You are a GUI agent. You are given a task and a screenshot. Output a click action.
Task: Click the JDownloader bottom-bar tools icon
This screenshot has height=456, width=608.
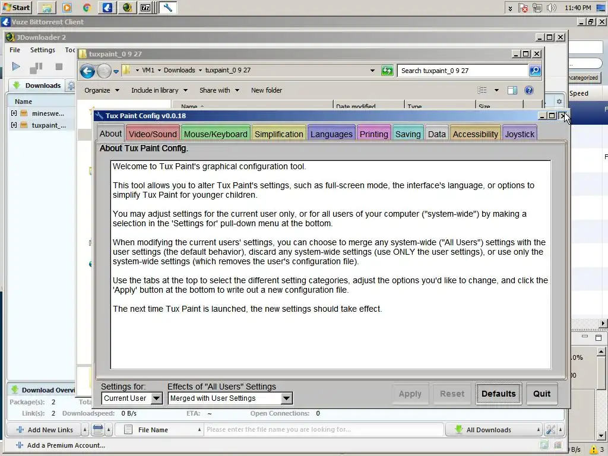(x=550, y=430)
